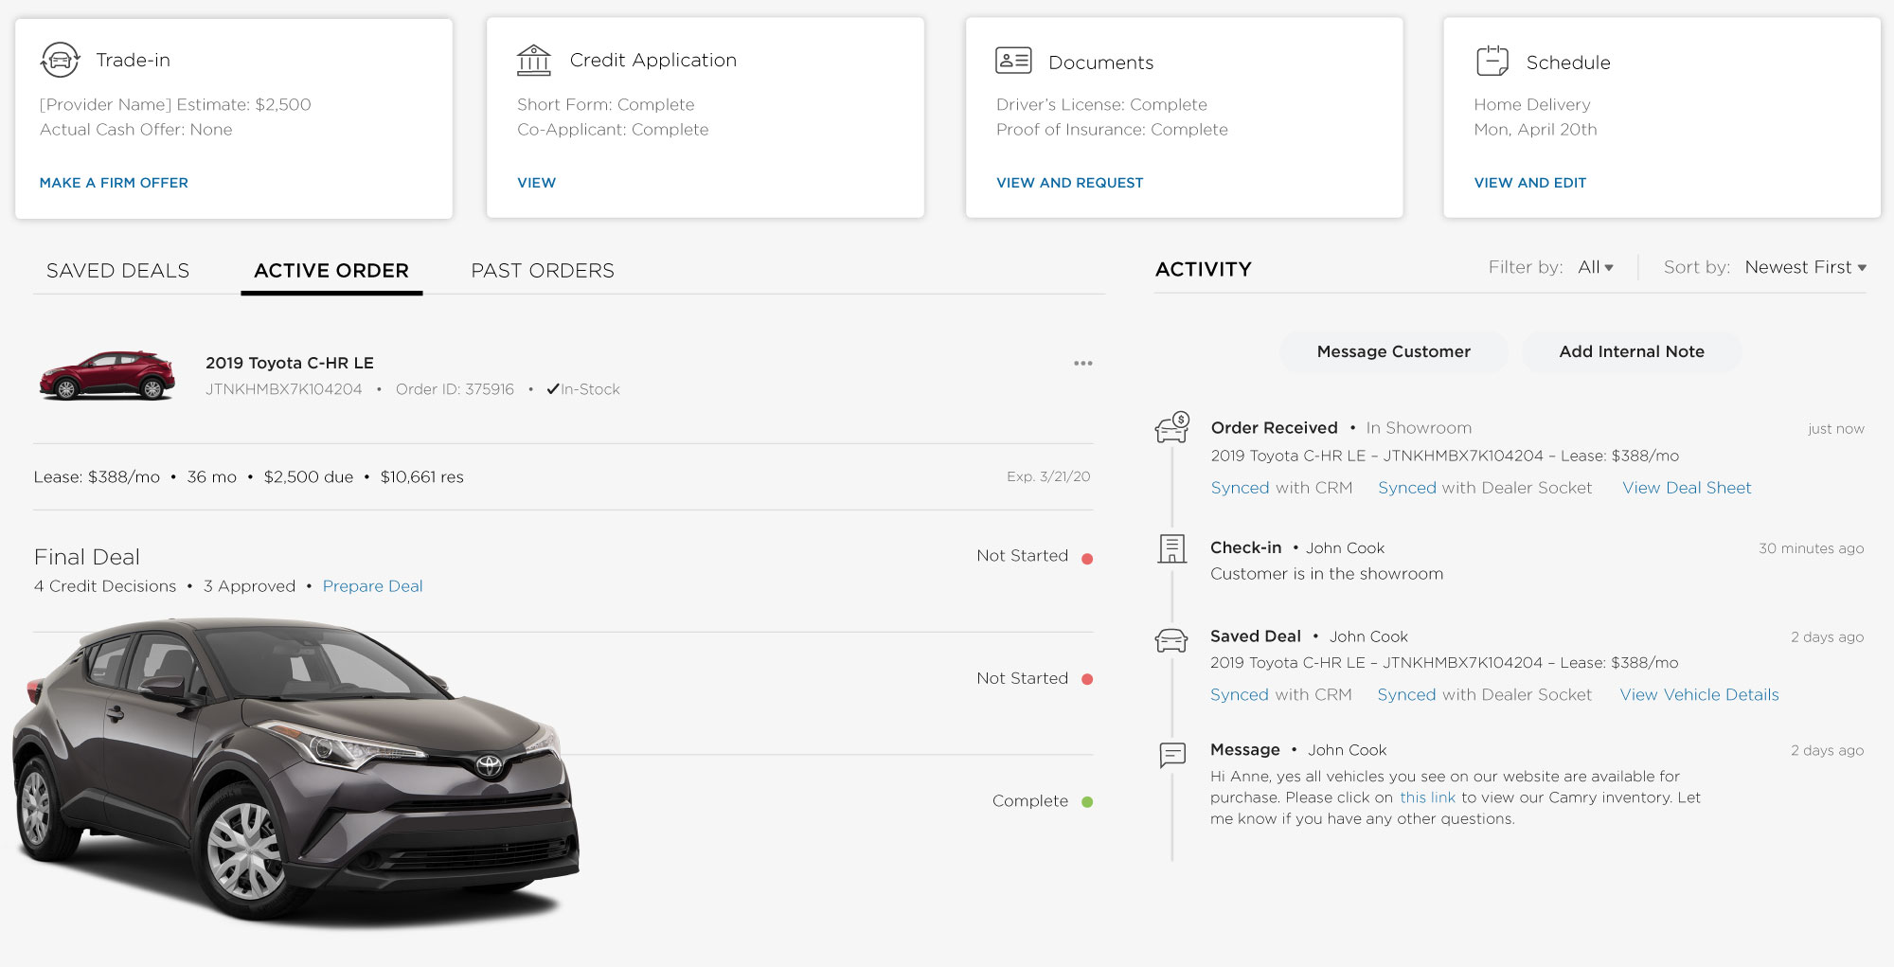This screenshot has width=1894, height=967.
Task: Click the Order Received car-dollar icon
Action: (1172, 427)
